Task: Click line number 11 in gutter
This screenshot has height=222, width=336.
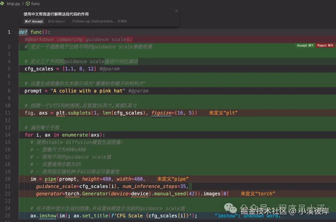Action: coord(8,113)
